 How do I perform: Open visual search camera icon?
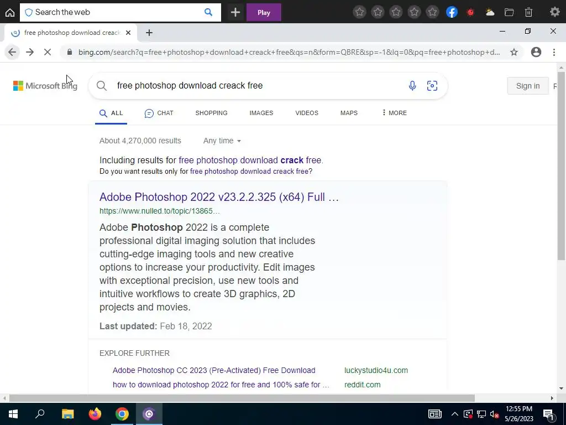pos(432,86)
